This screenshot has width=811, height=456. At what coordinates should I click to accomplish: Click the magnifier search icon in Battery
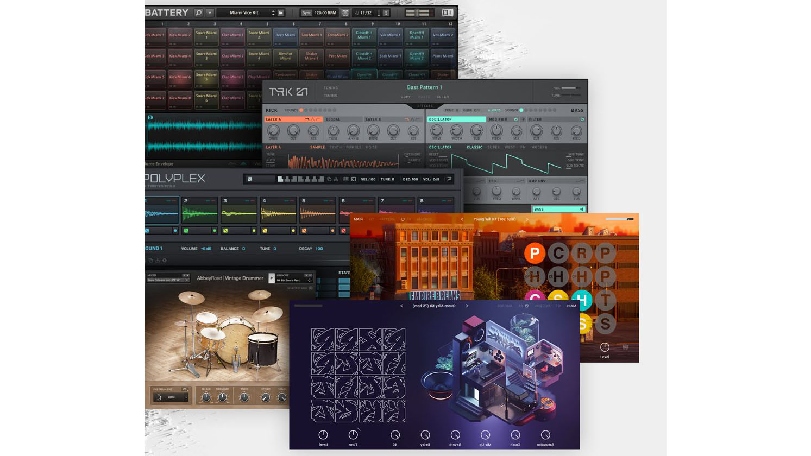pyautogui.click(x=199, y=12)
